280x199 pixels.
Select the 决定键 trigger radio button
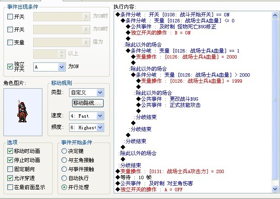[64, 151]
